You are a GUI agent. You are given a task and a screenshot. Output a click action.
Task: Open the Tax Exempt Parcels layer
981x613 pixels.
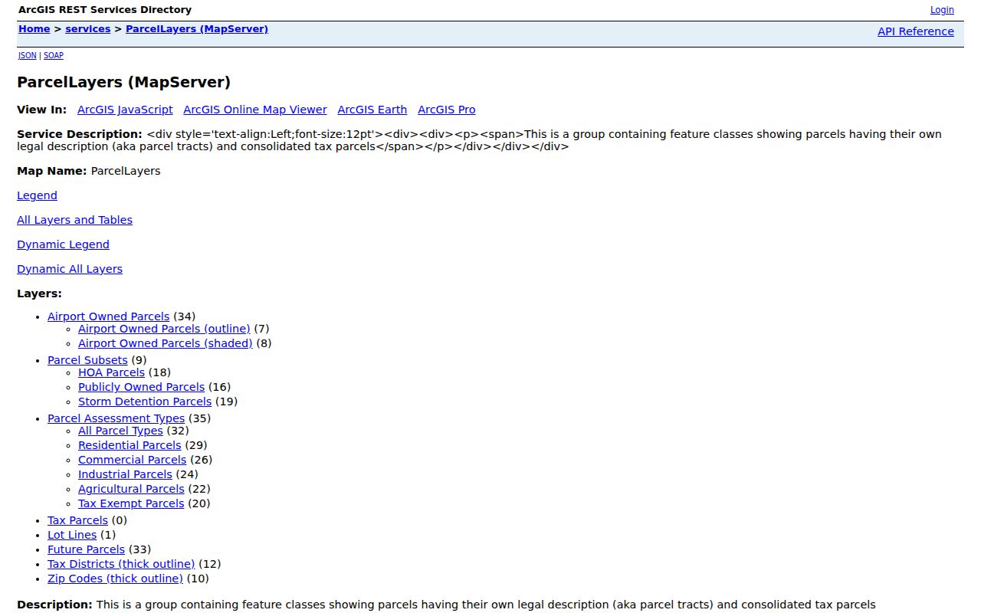coord(131,503)
